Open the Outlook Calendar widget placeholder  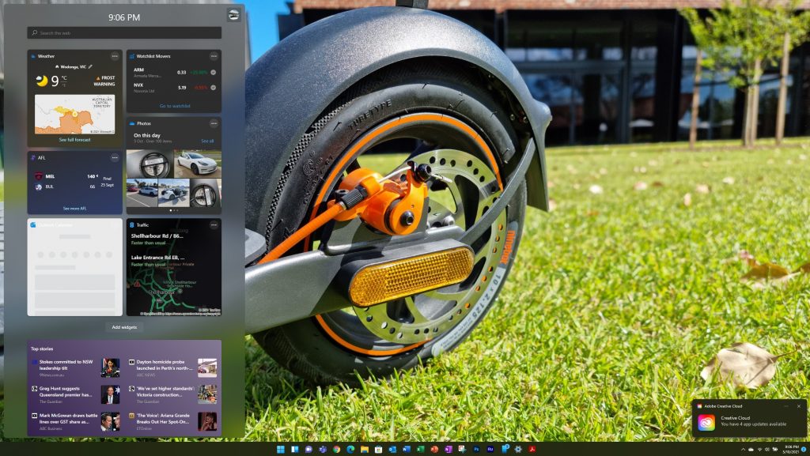point(75,267)
